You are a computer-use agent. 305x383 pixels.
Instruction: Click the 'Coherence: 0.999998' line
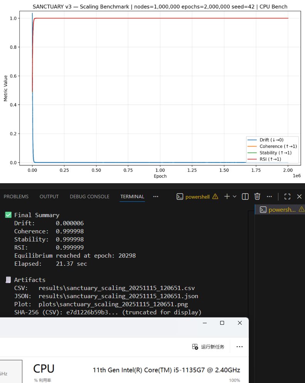(x=49, y=231)
